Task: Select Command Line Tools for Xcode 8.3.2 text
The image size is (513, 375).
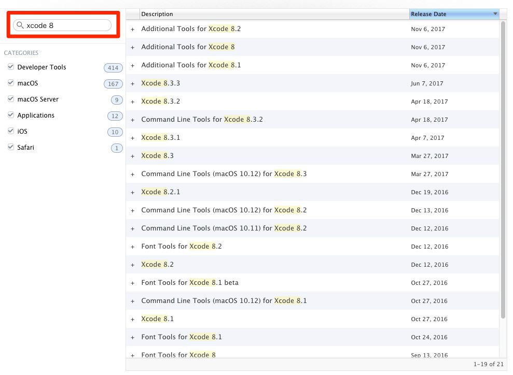Action: point(202,119)
